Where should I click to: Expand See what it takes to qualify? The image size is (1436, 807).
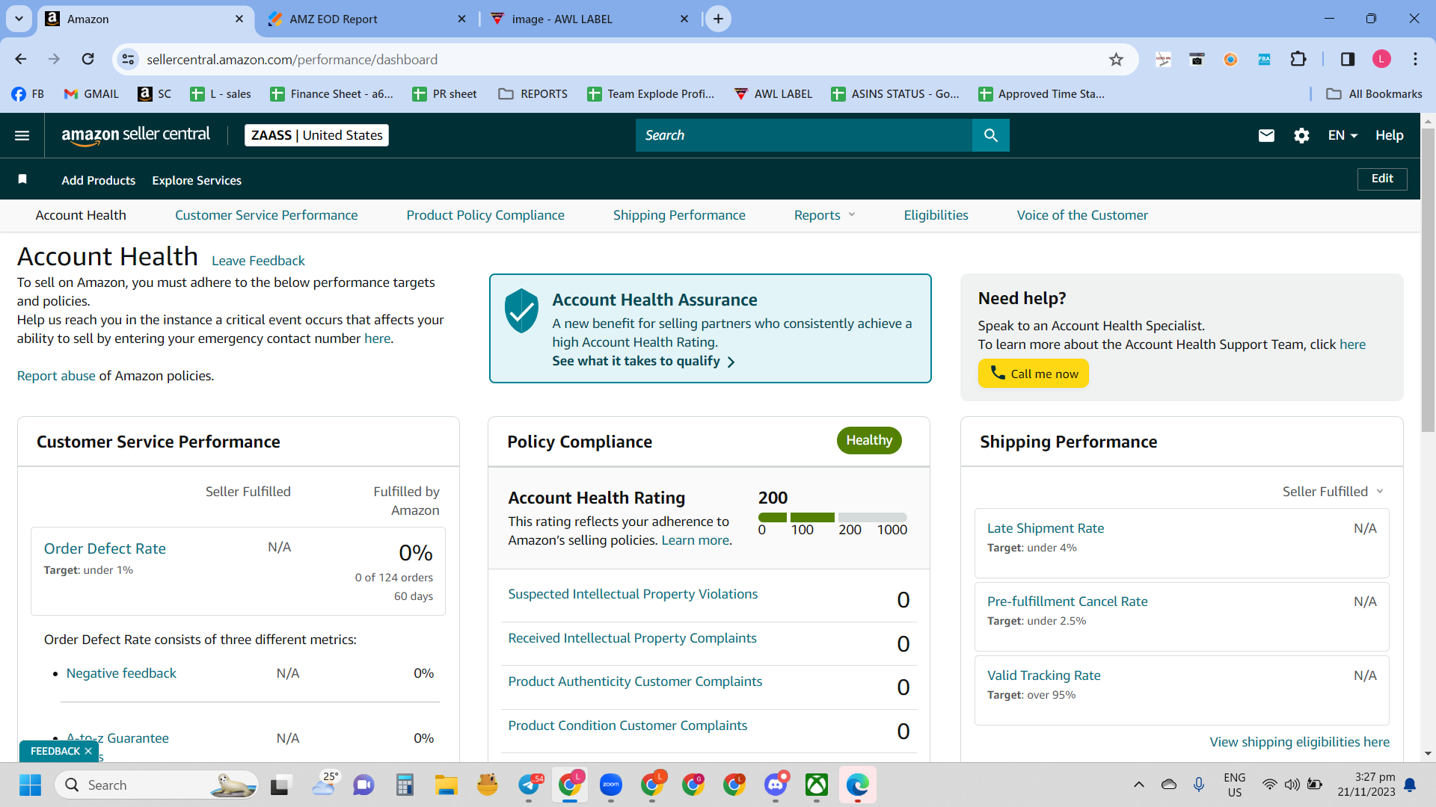click(644, 361)
